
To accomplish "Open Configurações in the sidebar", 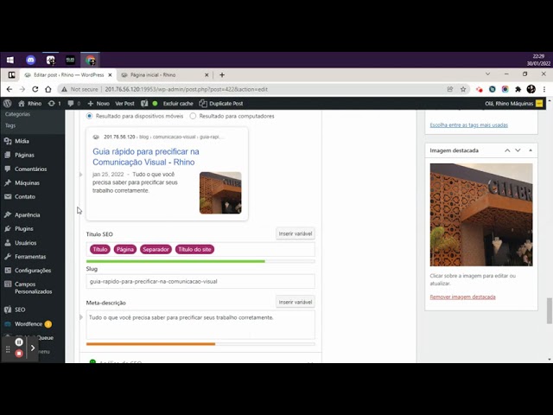I will 32,271.
